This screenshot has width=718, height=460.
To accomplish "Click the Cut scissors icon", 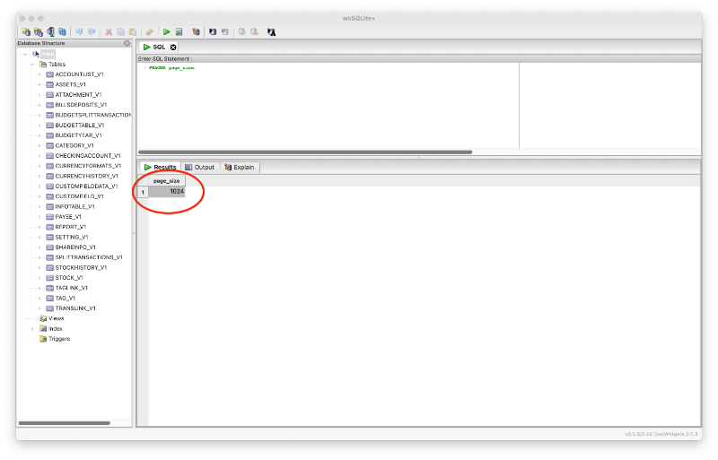I will coord(109,31).
